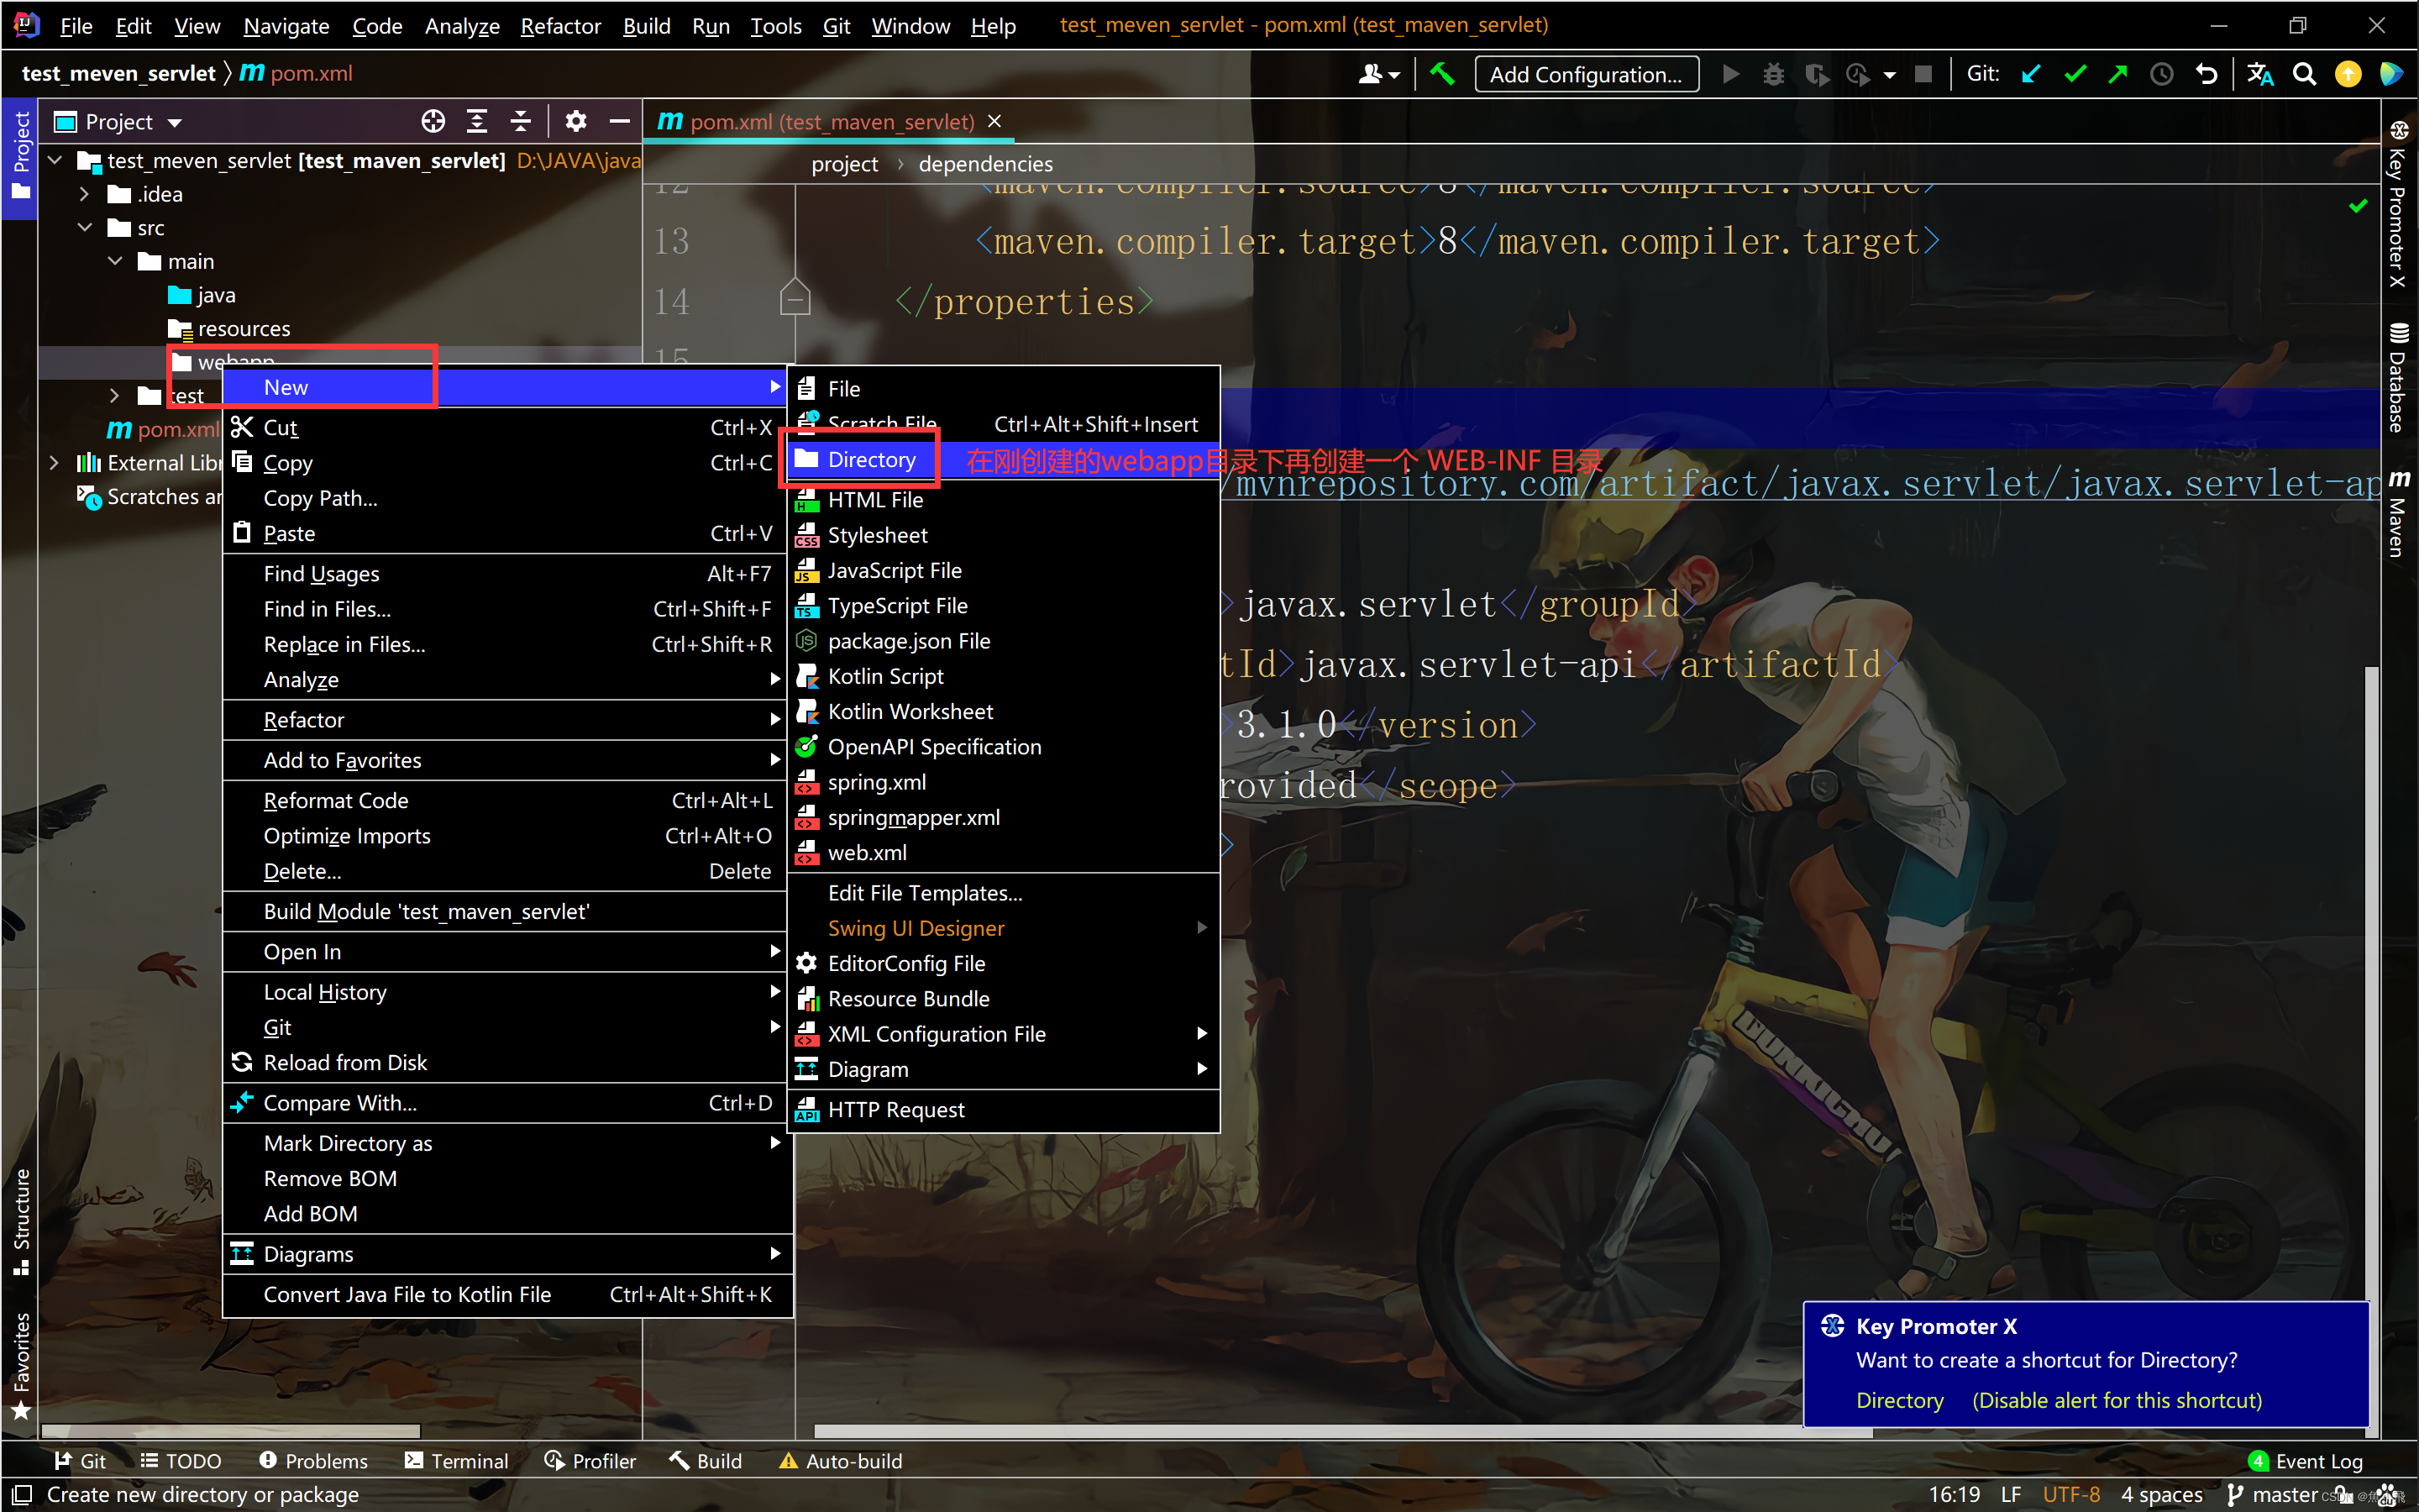The height and width of the screenshot is (1512, 2419).
Task: Click the Build project hammer icon
Action: point(1441,74)
